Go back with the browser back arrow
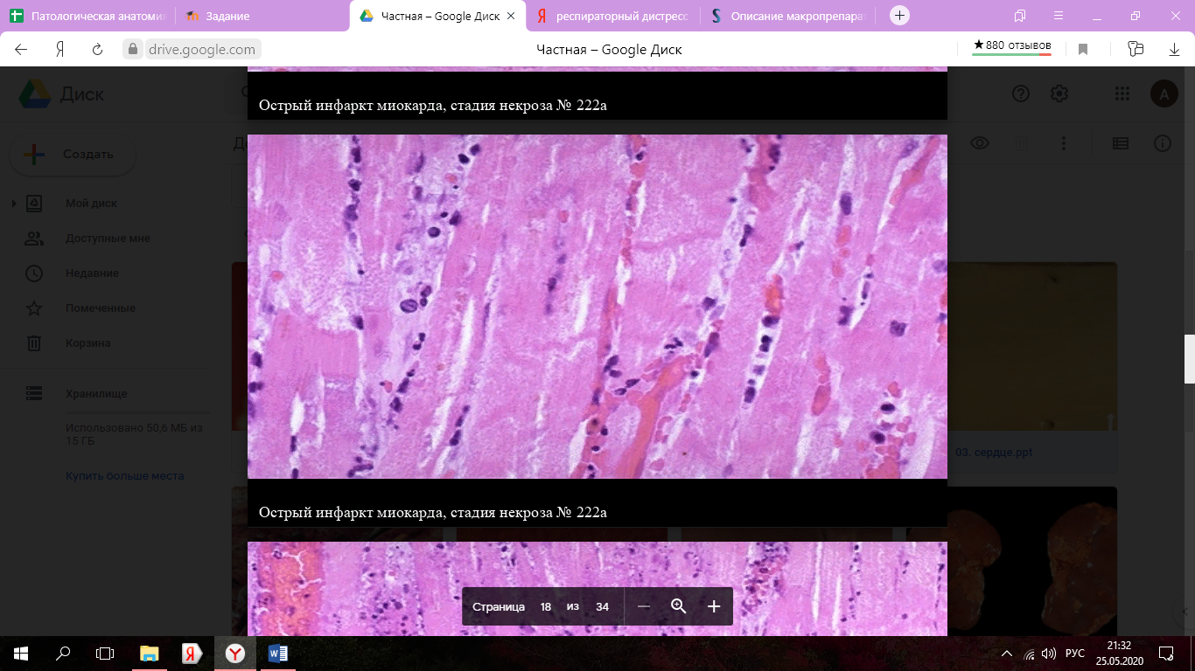 click(21, 50)
